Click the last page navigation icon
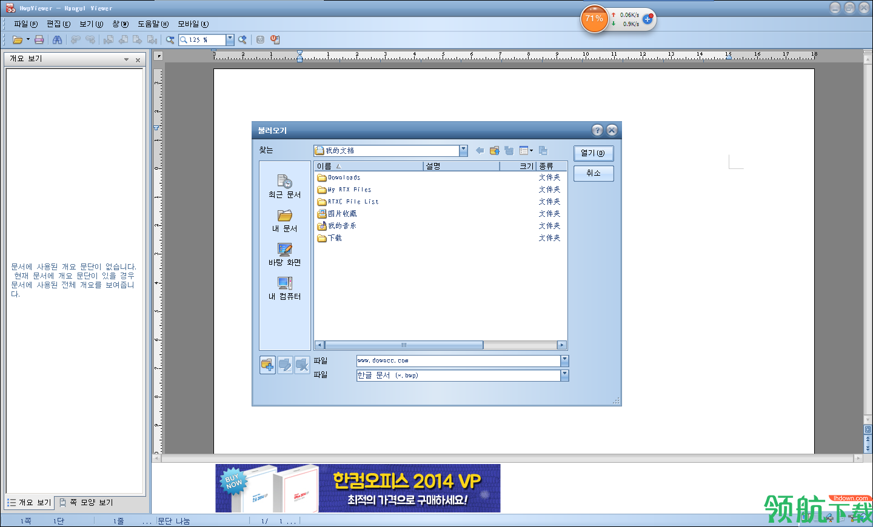The height and width of the screenshot is (527, 873). point(152,40)
